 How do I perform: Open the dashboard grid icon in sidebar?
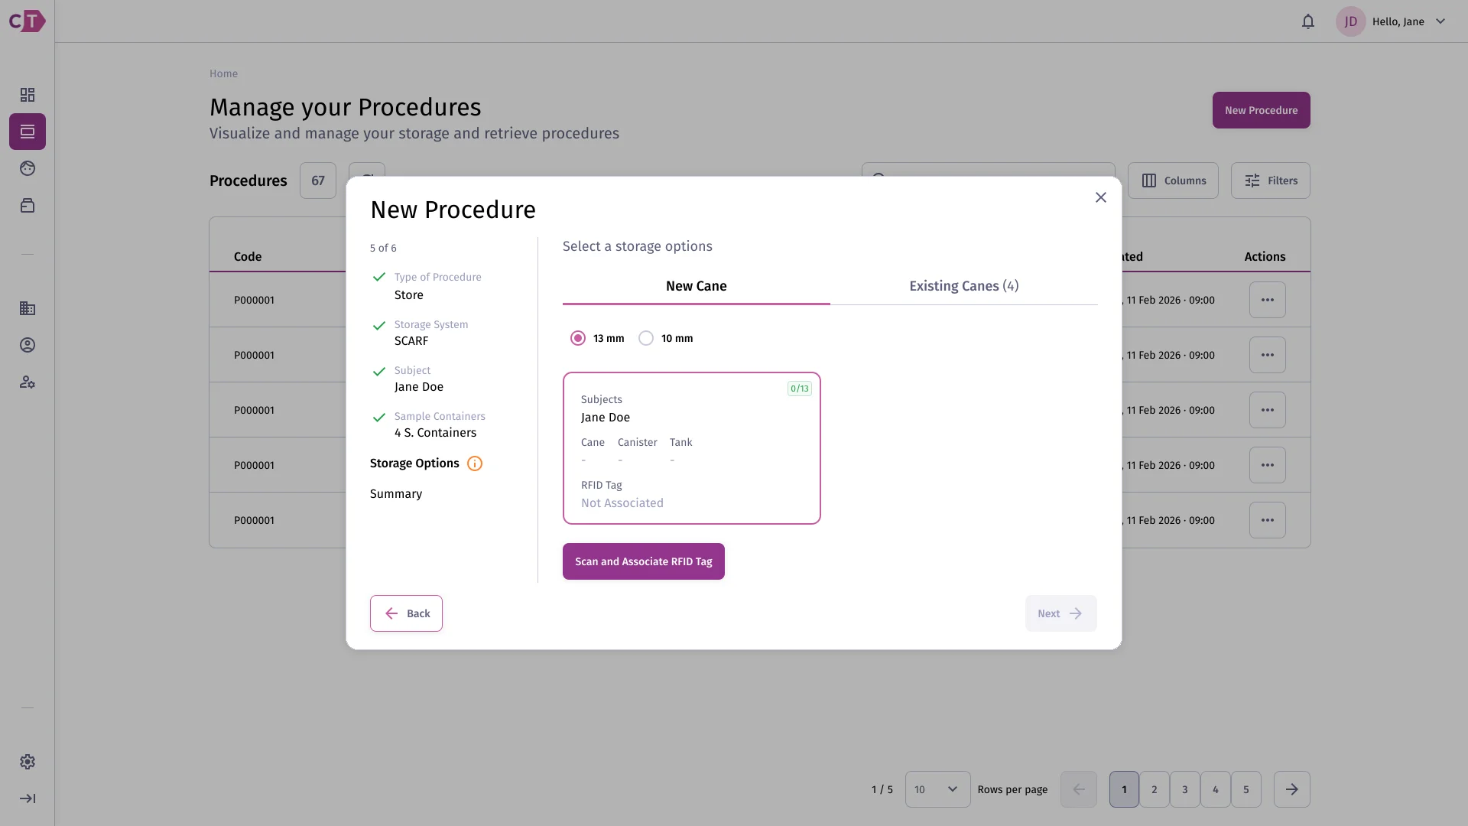coord(28,95)
